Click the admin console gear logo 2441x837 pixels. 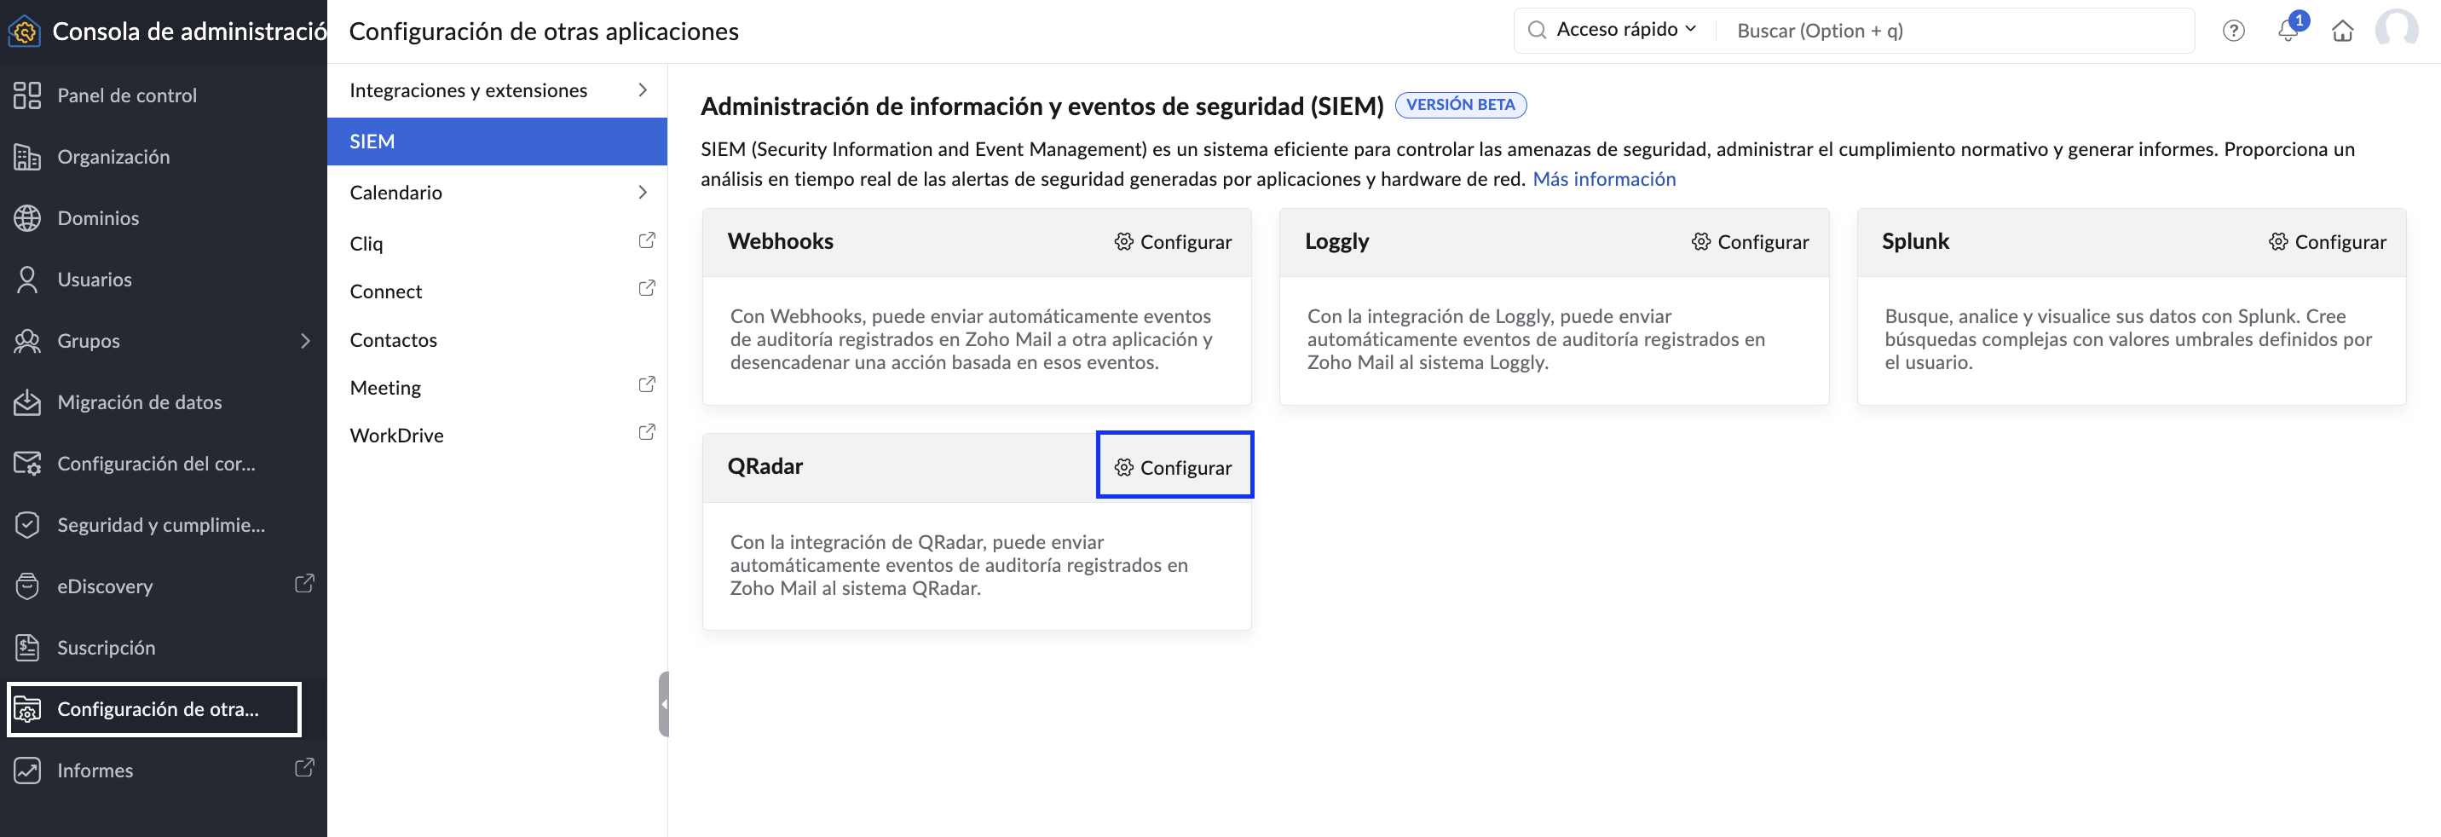click(24, 32)
